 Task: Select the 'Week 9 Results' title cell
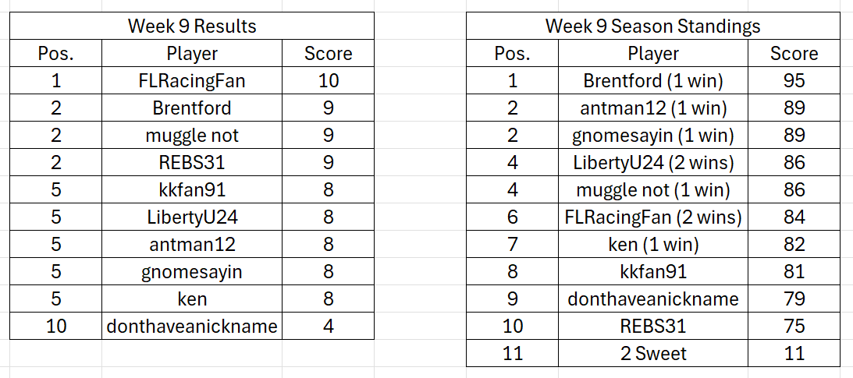[191, 26]
